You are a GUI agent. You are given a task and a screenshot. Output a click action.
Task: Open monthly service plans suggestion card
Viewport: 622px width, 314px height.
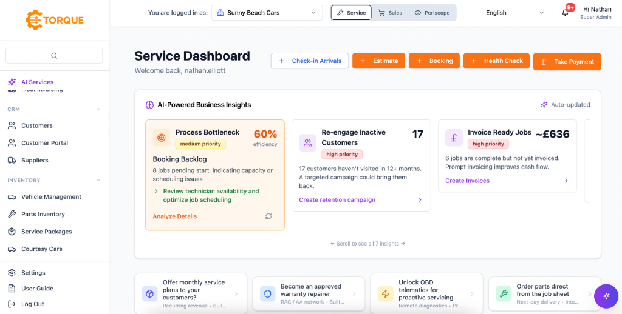(191, 294)
